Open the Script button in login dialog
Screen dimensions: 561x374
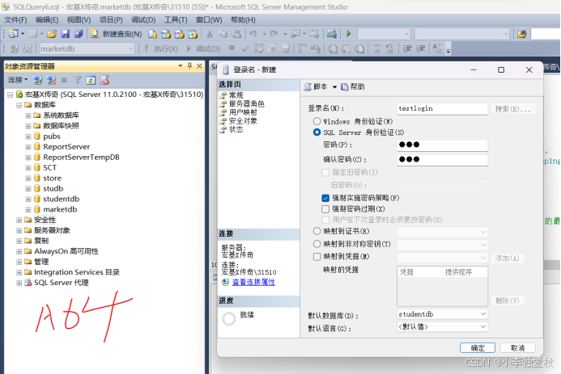316,86
